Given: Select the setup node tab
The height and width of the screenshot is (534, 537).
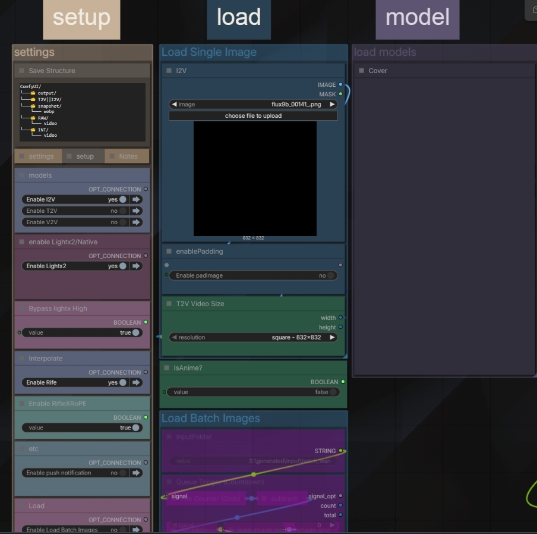Looking at the screenshot, I should (x=83, y=156).
